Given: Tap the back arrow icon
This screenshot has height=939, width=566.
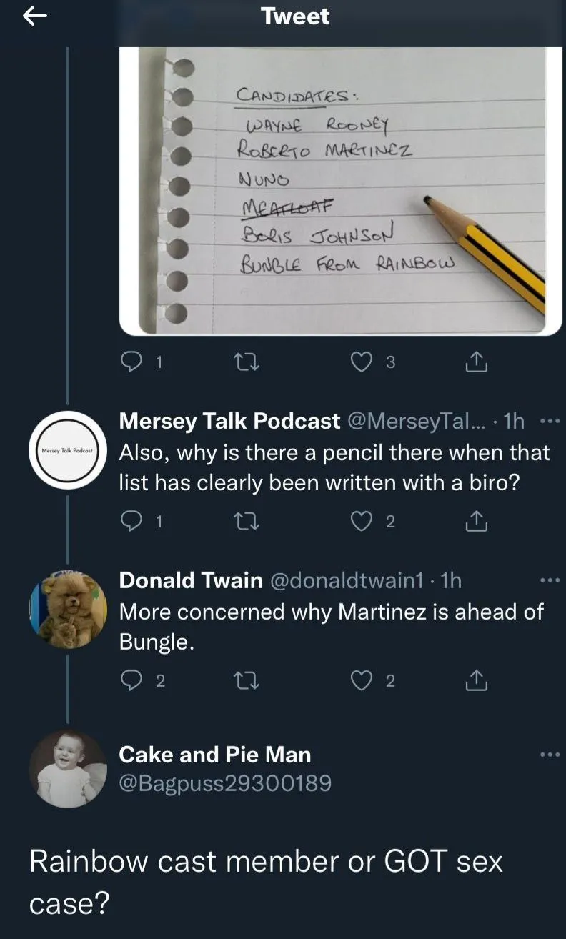Looking at the screenshot, I should click(x=34, y=17).
